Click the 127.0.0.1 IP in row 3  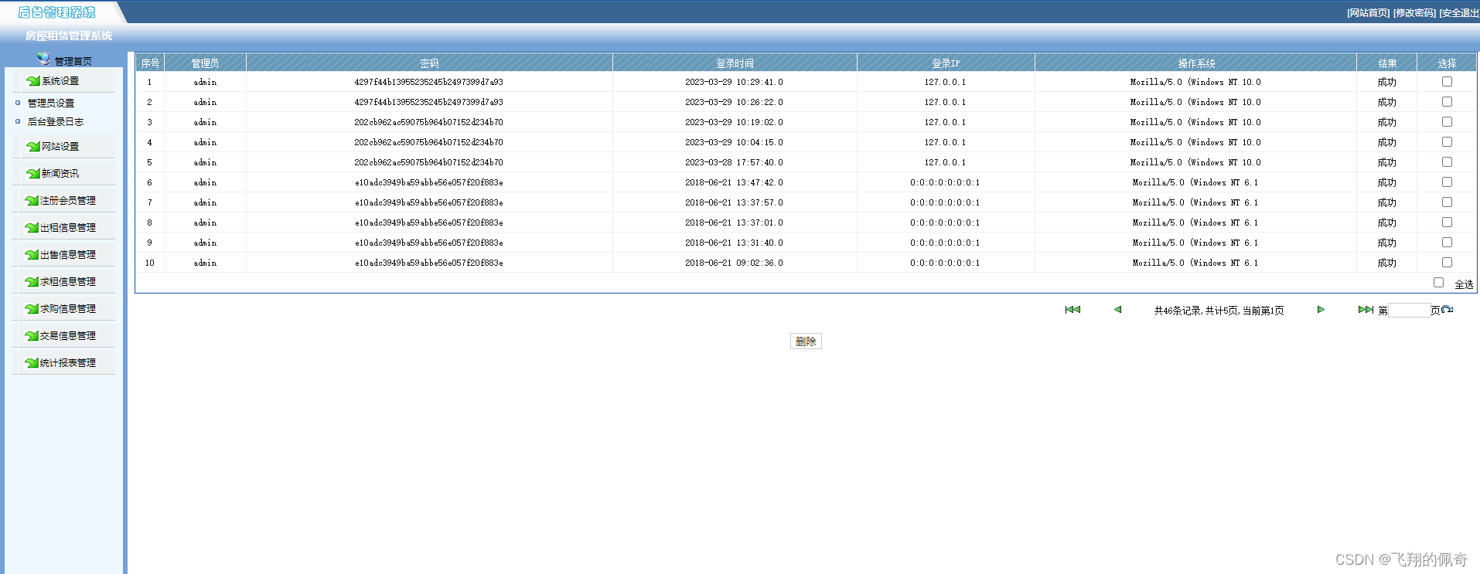pos(945,122)
